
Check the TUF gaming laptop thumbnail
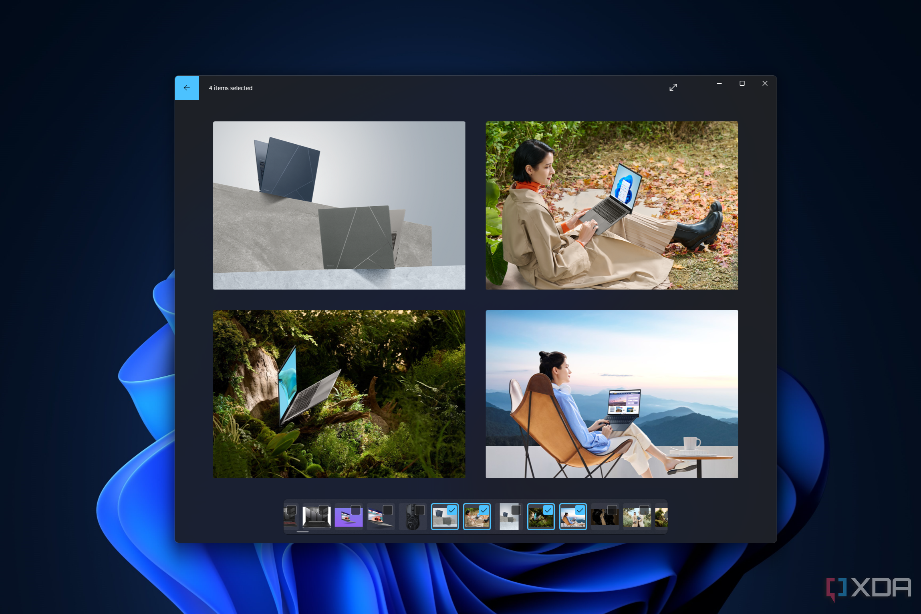pyautogui.click(x=324, y=509)
